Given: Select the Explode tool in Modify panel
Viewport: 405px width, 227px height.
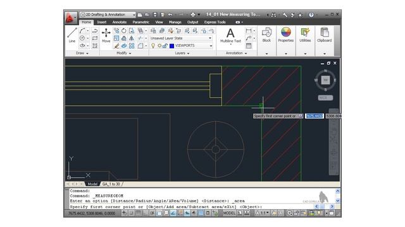Looking at the screenshot, I should (x=124, y=46).
